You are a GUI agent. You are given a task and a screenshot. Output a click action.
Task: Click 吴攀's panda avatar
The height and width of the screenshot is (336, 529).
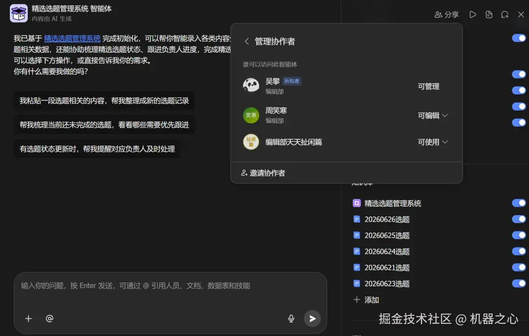251,86
